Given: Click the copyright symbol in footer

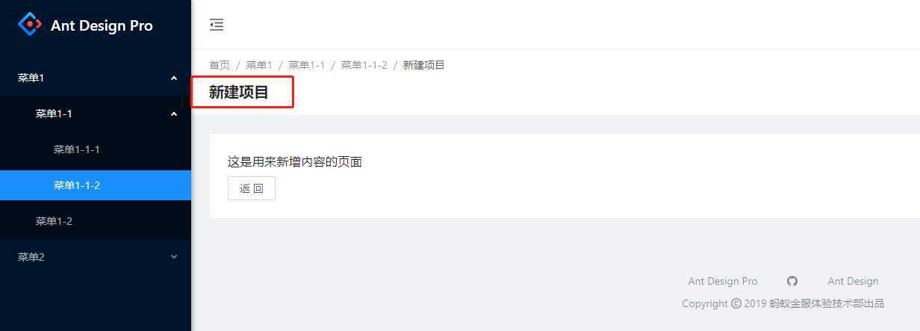Looking at the screenshot, I should click(x=736, y=303).
